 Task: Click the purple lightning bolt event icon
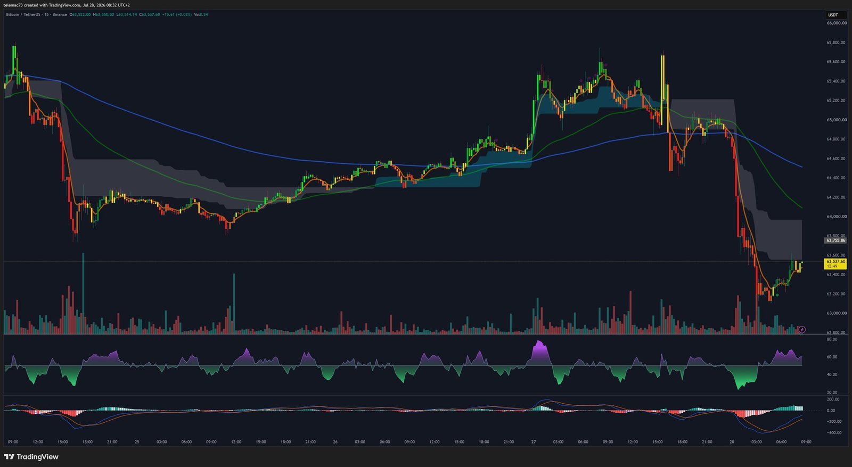802,330
